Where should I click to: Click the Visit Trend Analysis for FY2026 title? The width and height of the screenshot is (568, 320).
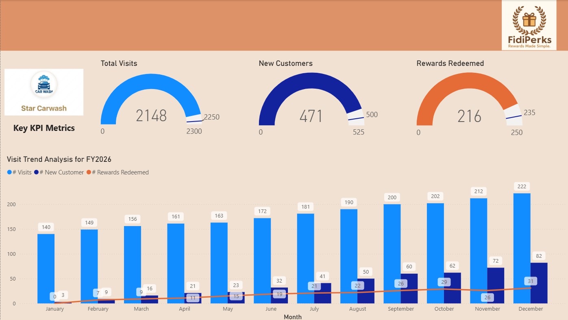(x=59, y=159)
